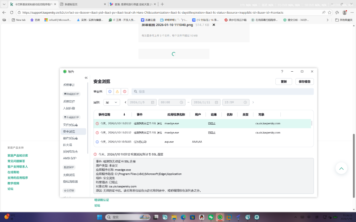This screenshot has width=356, height=222.
Task: Open 客户支持联系人 footer link
Action: (18, 167)
